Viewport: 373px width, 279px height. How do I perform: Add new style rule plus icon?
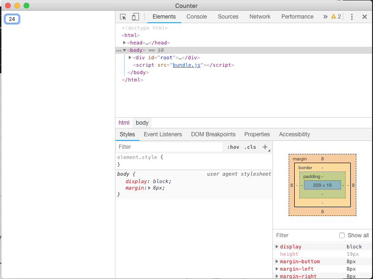coord(265,147)
